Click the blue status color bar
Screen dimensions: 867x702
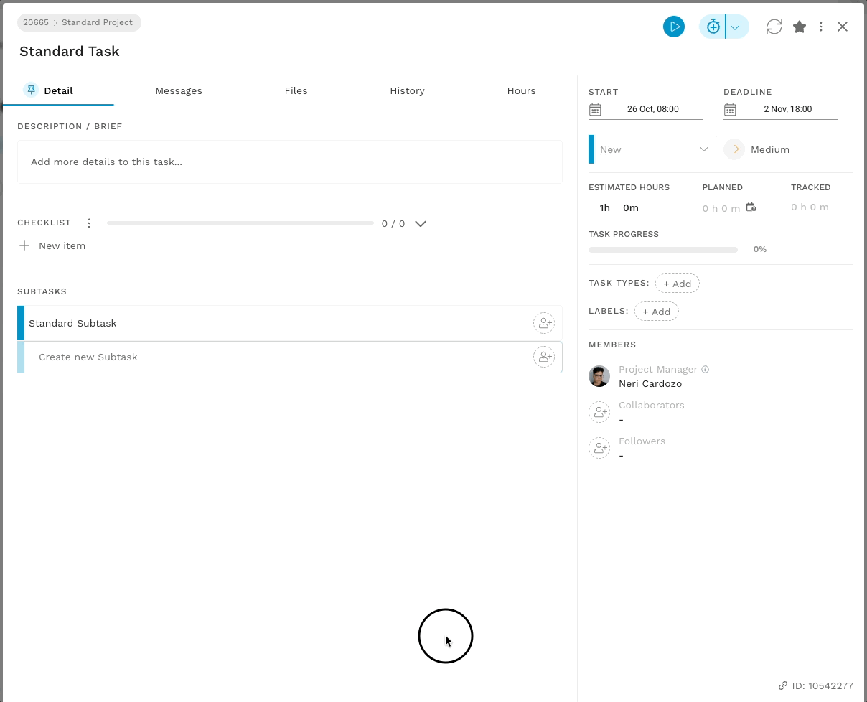click(591, 149)
